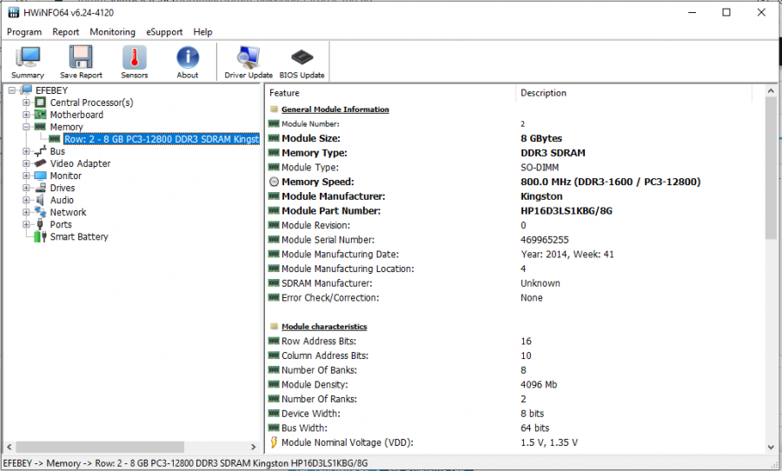Expand the Bus node

[26, 152]
